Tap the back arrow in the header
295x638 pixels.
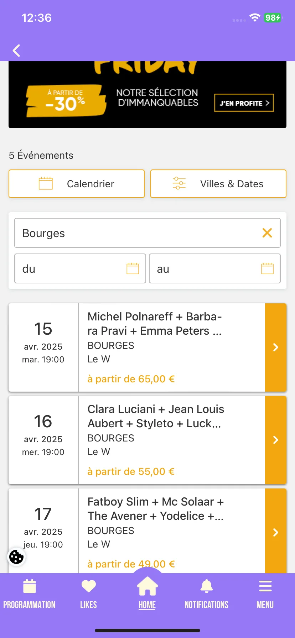point(16,51)
